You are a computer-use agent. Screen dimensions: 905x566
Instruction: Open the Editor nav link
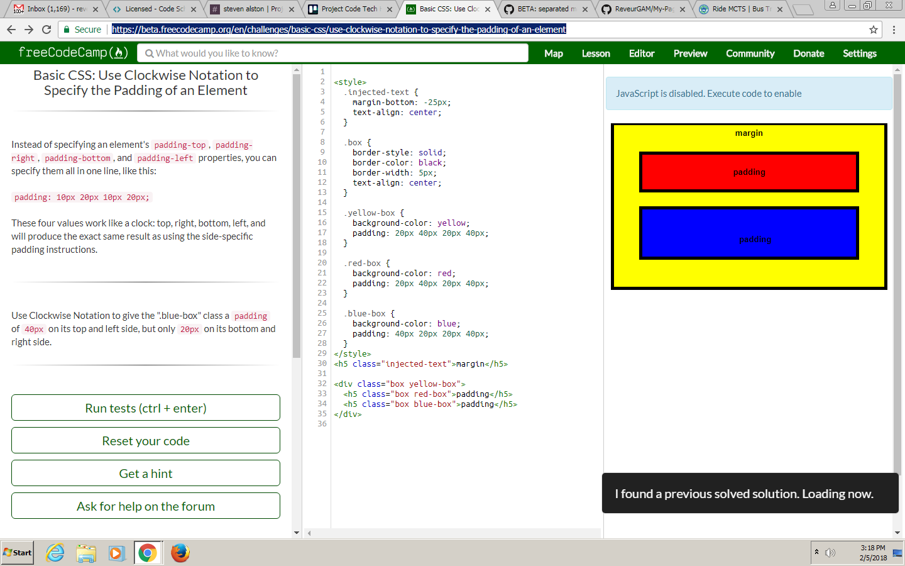pyautogui.click(x=642, y=53)
